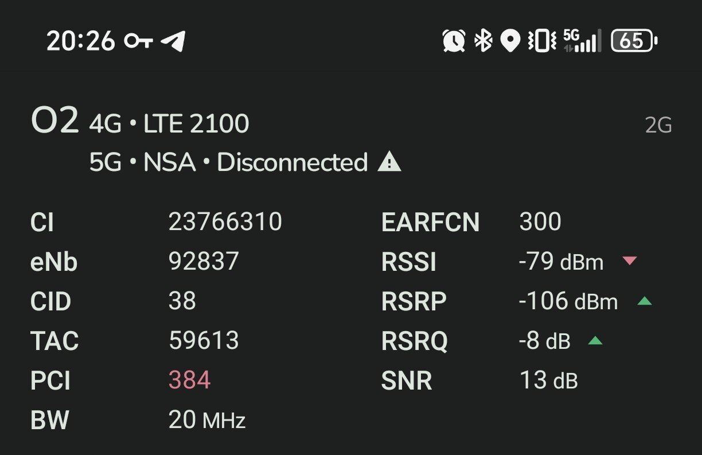The height and width of the screenshot is (455, 702).
Task: Tap the eNb value 92837
Action: 204,261
